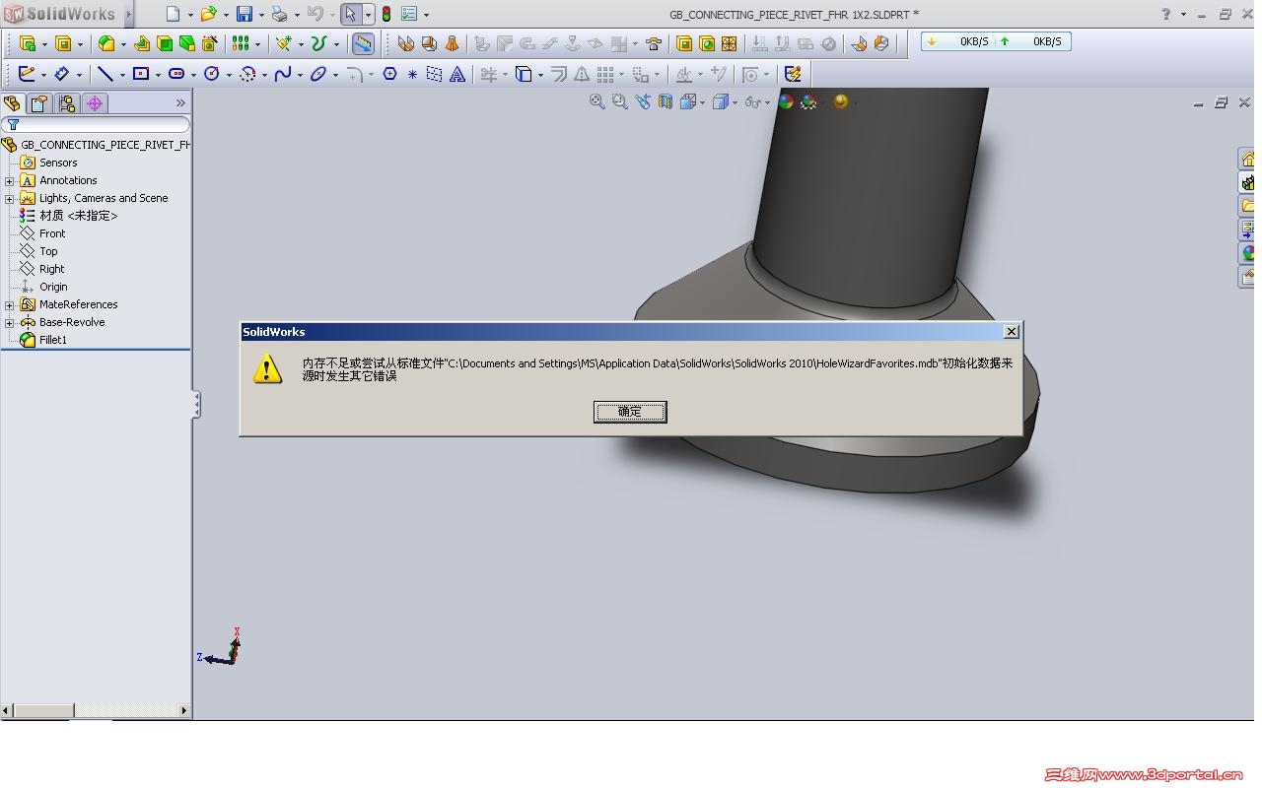Expand the Base-Revolve feature
Screen dimensions: 1262x788
pos(10,323)
